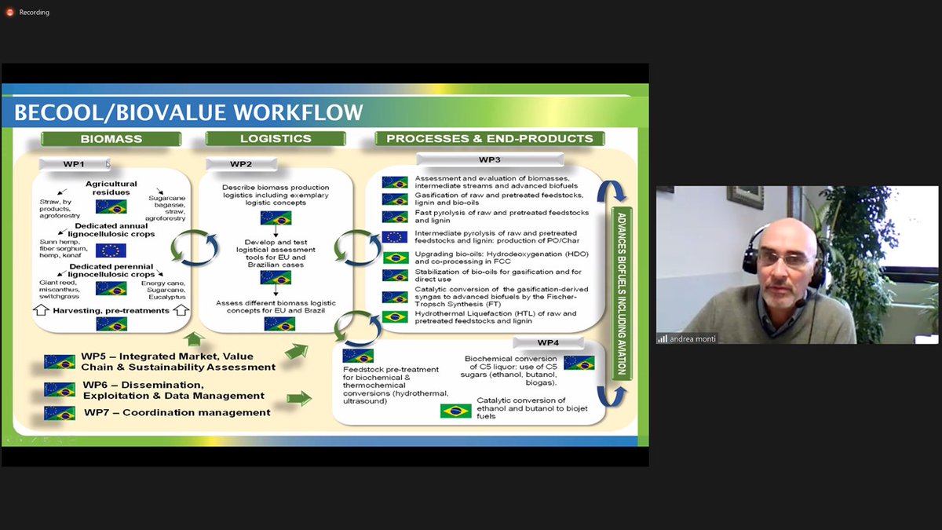942x530 pixels.
Task: Click 'Dedicated annual lignocellulosic crops' heading
Action: [x=111, y=229]
